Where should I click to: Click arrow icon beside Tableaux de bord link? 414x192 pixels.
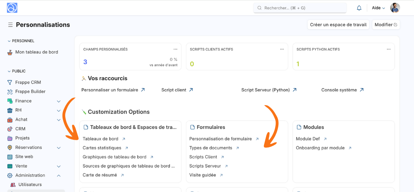point(124,139)
